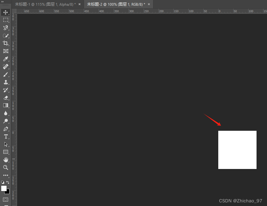
Task: Select the Crop tool
Action: click(x=6, y=43)
